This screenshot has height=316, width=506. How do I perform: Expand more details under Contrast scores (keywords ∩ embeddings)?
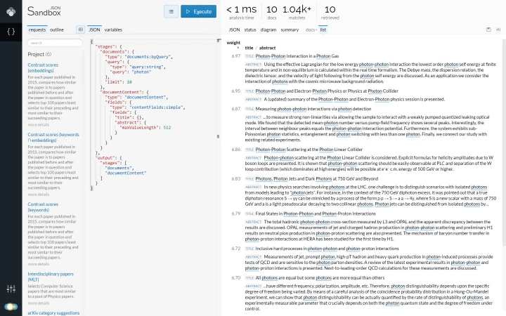[x=39, y=195]
